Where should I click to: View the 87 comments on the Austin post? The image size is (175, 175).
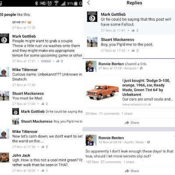[111, 162]
